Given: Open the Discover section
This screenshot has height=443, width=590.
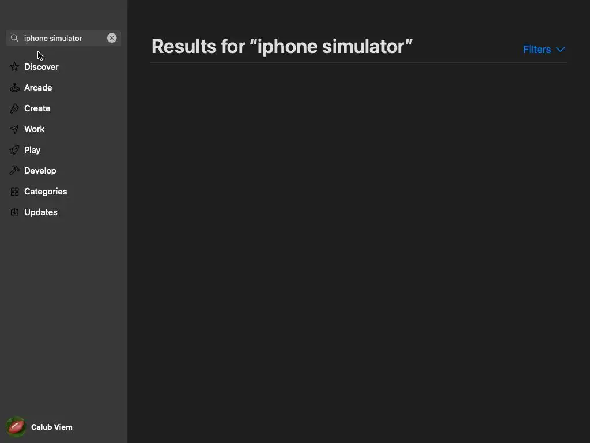Looking at the screenshot, I should click(x=41, y=67).
